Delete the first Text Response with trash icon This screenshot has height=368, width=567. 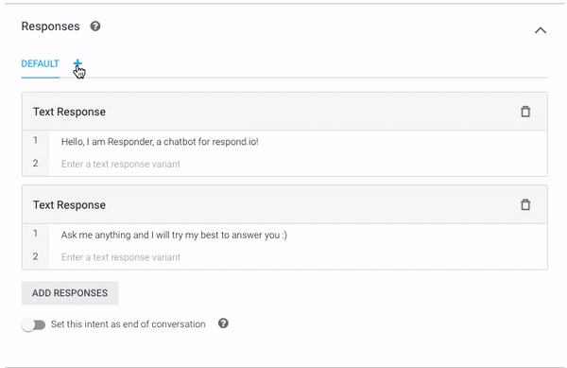click(x=525, y=112)
